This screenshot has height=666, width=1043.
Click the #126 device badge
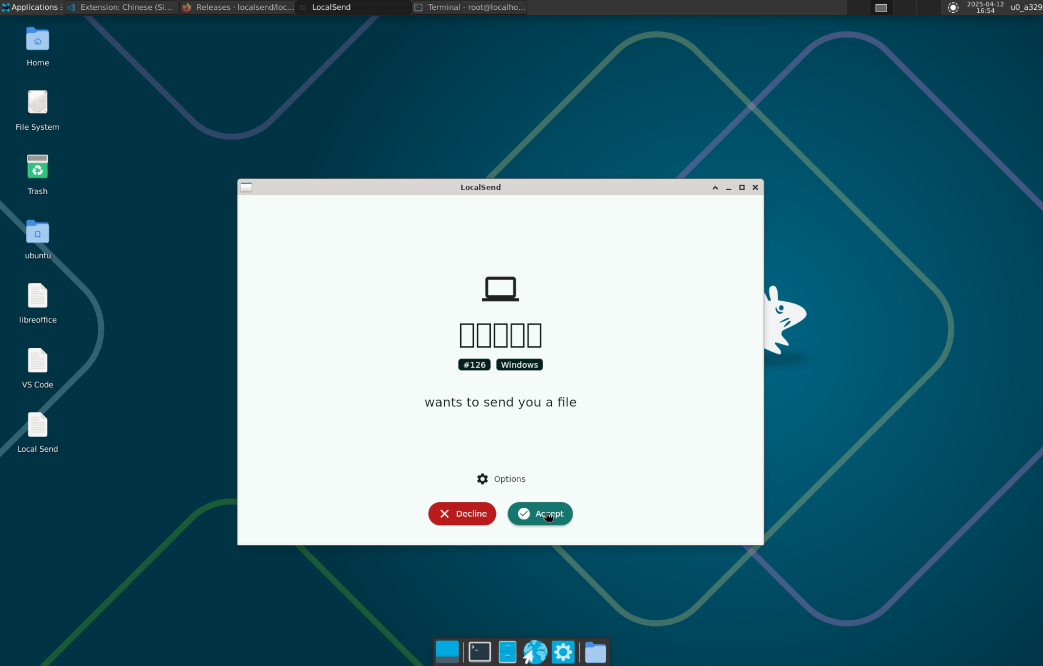pos(474,364)
